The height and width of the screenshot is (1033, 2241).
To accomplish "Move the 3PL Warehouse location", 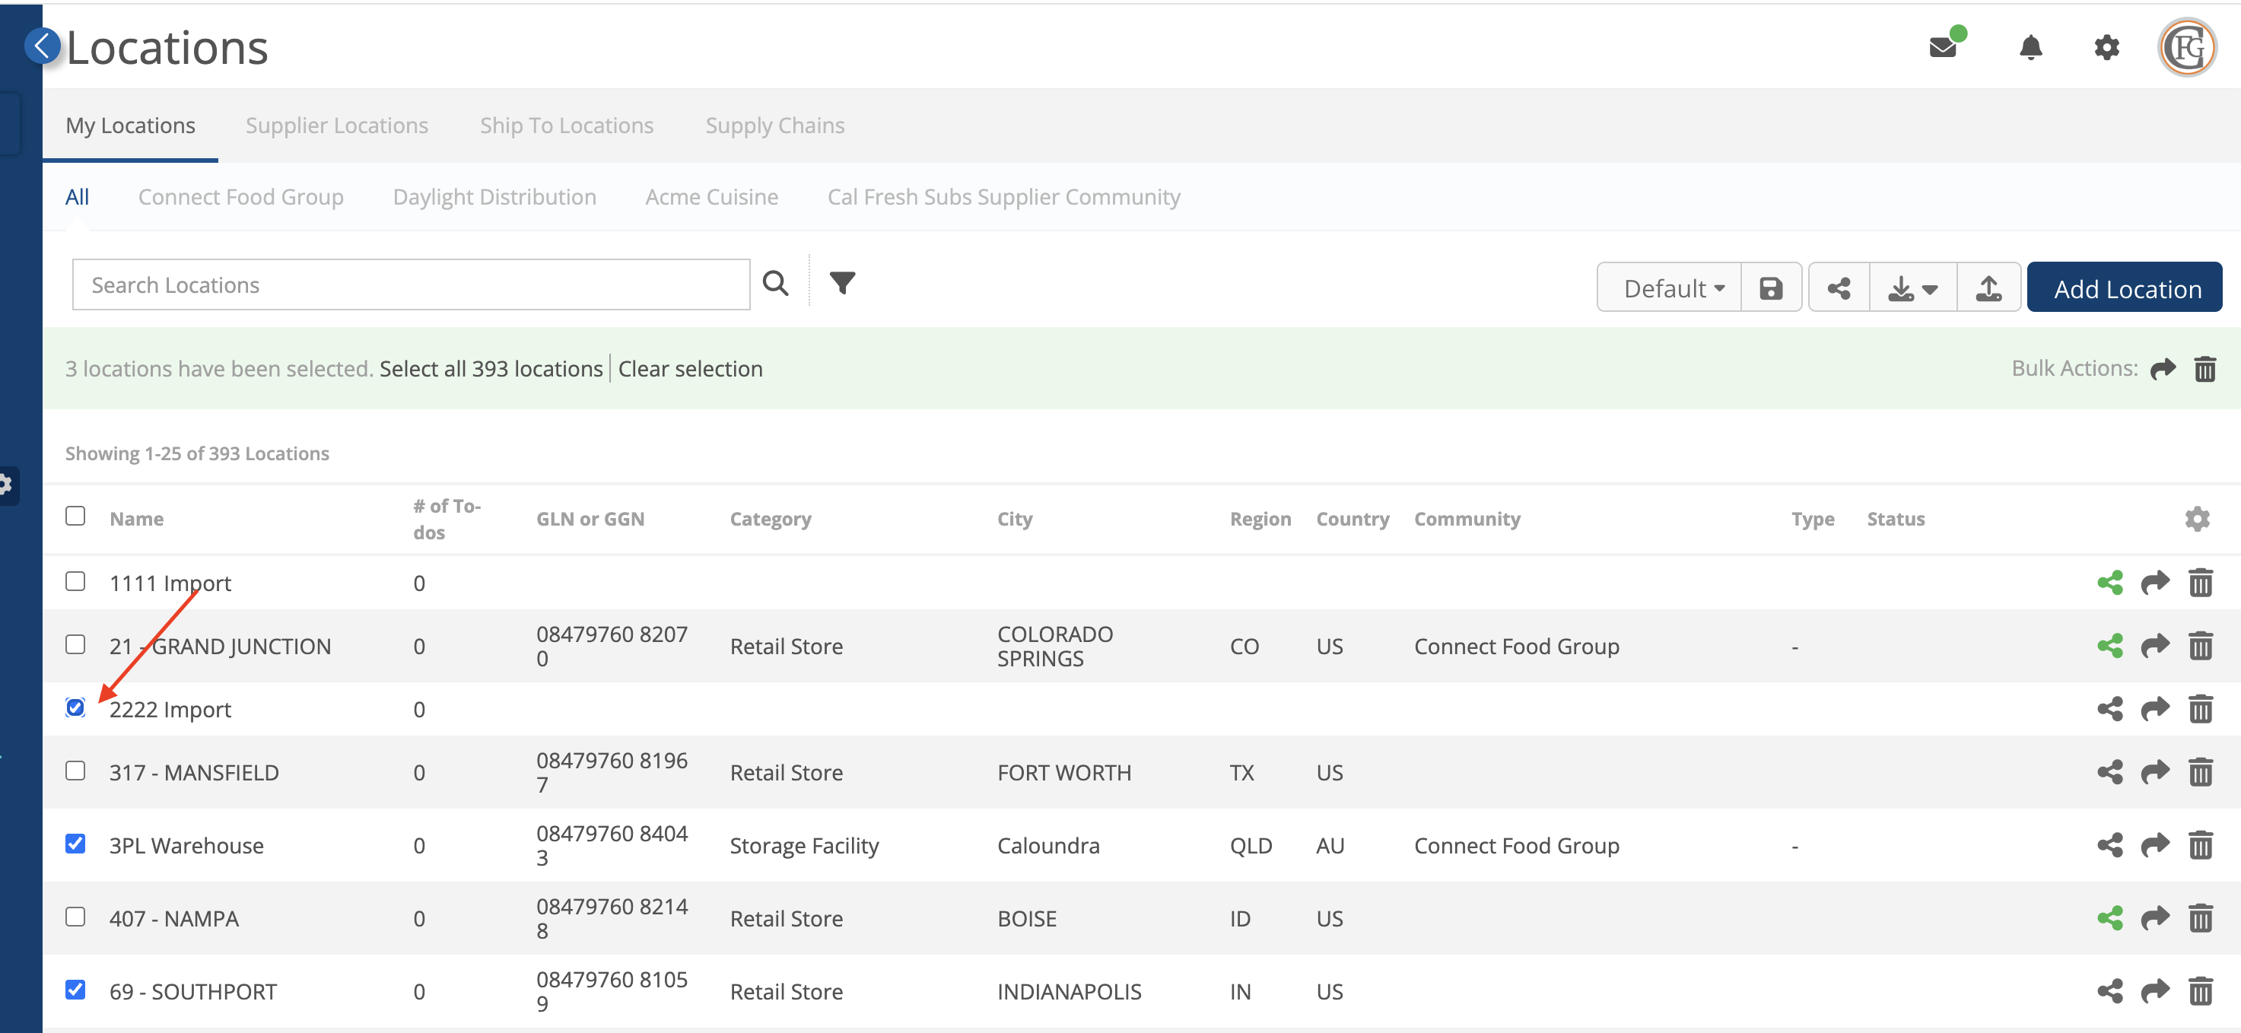I will pos(2155,845).
